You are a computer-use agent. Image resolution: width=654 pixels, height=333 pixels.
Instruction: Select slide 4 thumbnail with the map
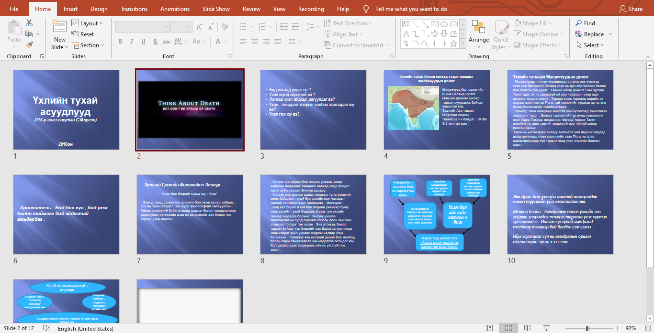[x=437, y=110]
